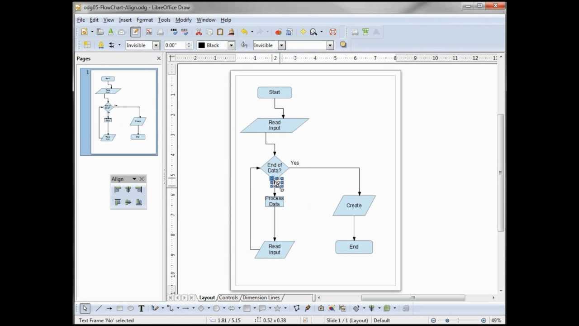Click the Default style in status bar
579x326 pixels.
point(382,321)
